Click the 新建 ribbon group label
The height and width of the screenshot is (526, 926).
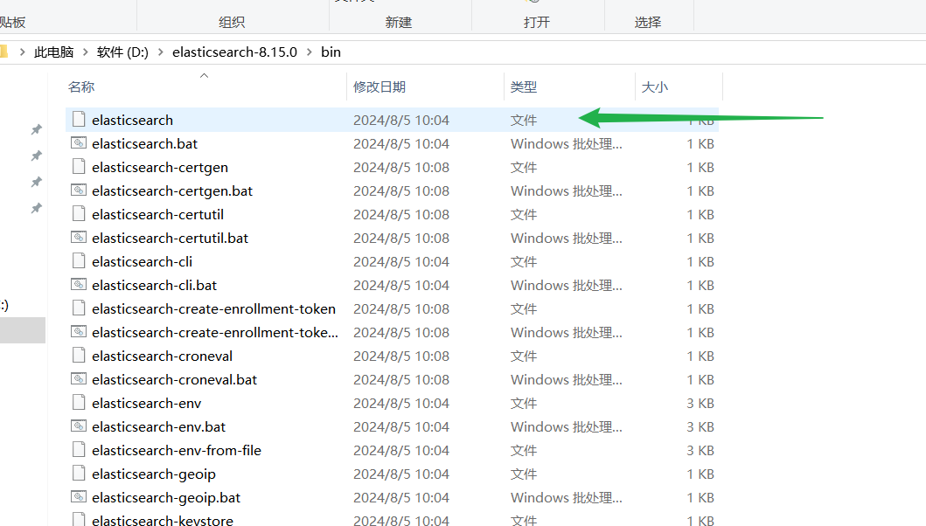point(399,23)
